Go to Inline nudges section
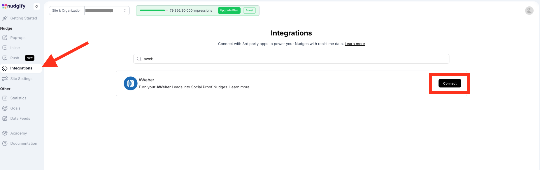The width and height of the screenshot is (540, 170). coord(15,48)
